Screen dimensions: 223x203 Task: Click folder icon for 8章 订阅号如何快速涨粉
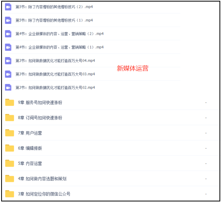click(9, 118)
